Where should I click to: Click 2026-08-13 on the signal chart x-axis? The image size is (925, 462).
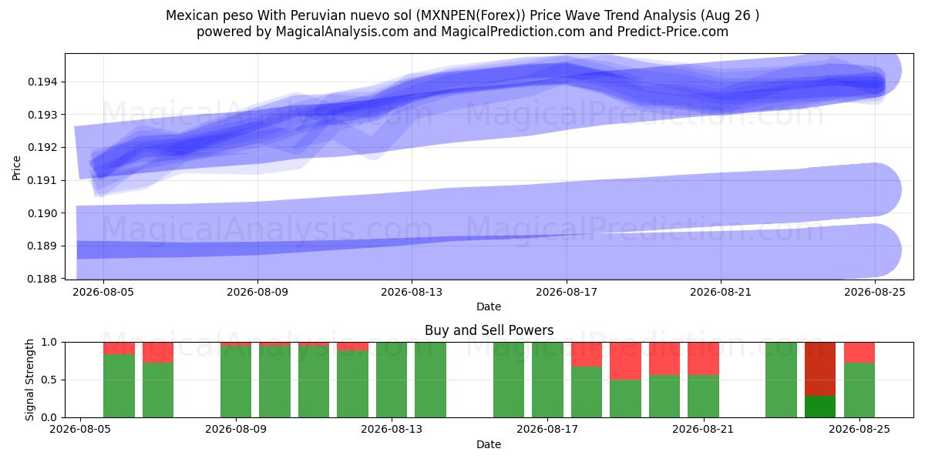[x=392, y=430]
